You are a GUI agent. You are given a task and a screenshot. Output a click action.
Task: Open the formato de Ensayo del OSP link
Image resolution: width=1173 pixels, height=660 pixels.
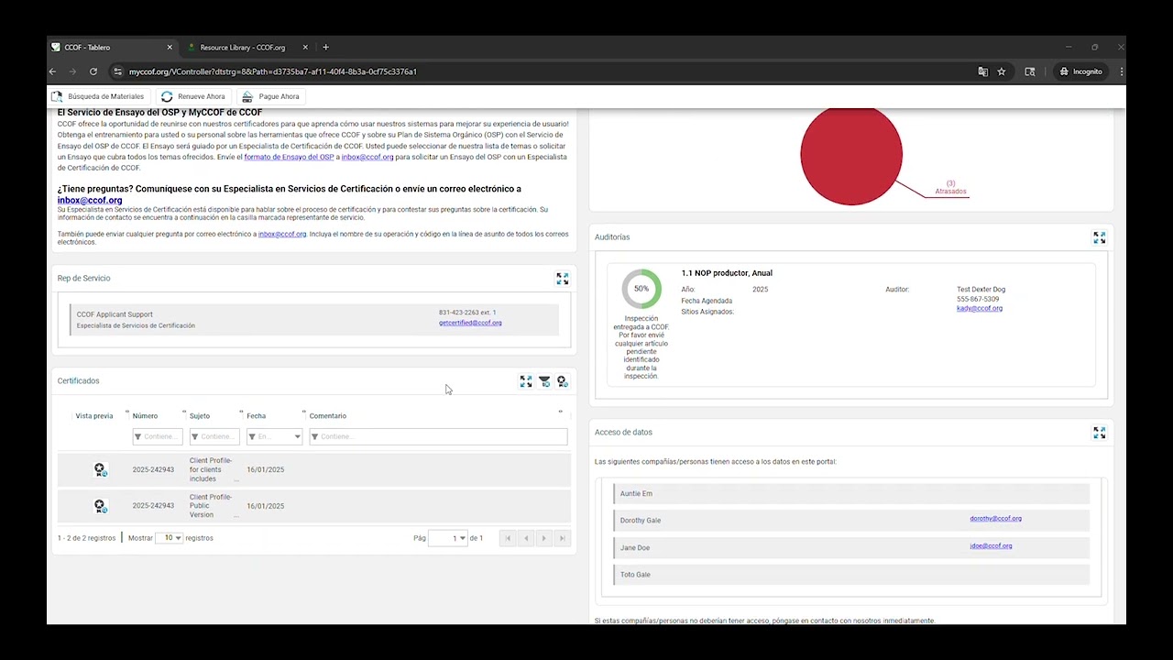click(289, 157)
